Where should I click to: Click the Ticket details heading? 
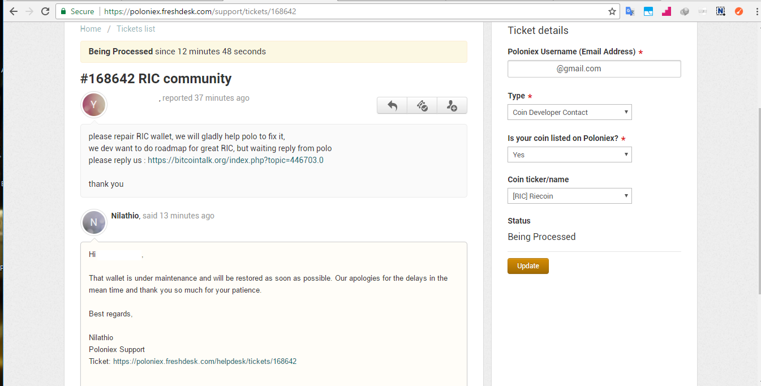point(538,31)
